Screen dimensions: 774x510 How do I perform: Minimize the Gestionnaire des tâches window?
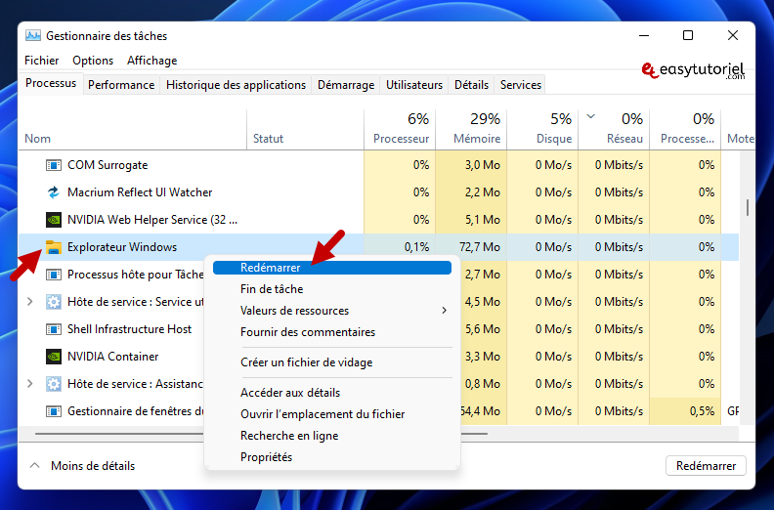click(644, 35)
